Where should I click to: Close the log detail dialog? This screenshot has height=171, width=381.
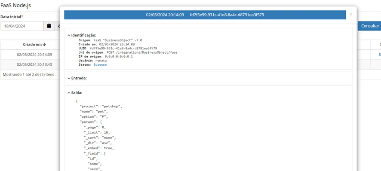click(x=350, y=15)
